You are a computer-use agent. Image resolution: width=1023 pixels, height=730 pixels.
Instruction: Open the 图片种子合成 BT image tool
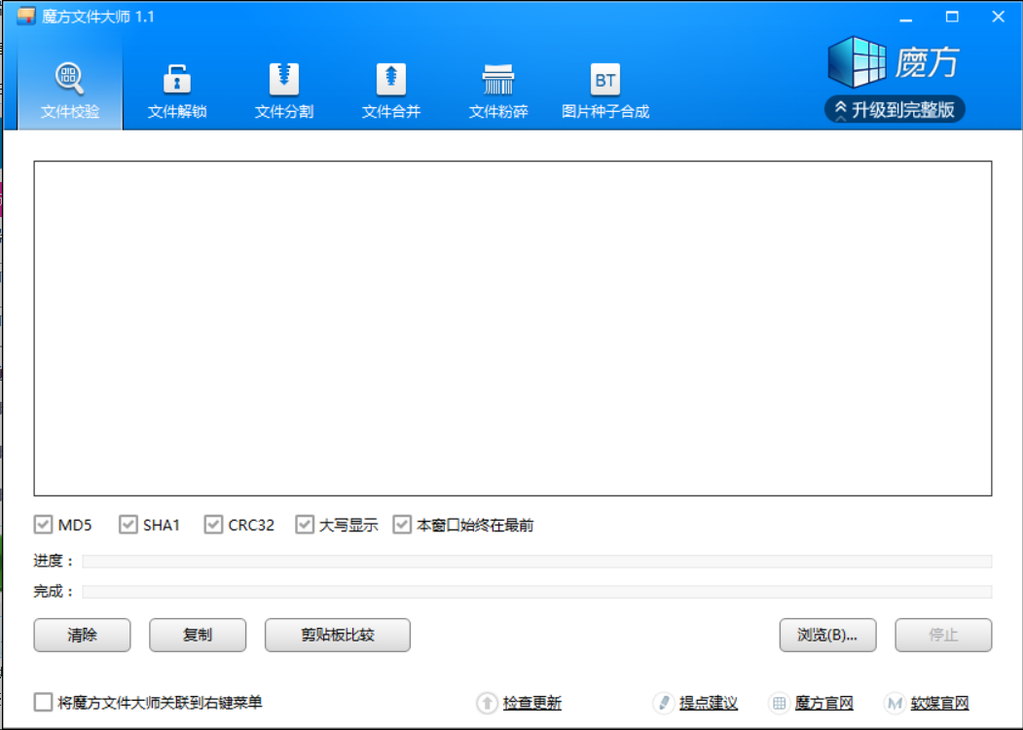604,90
